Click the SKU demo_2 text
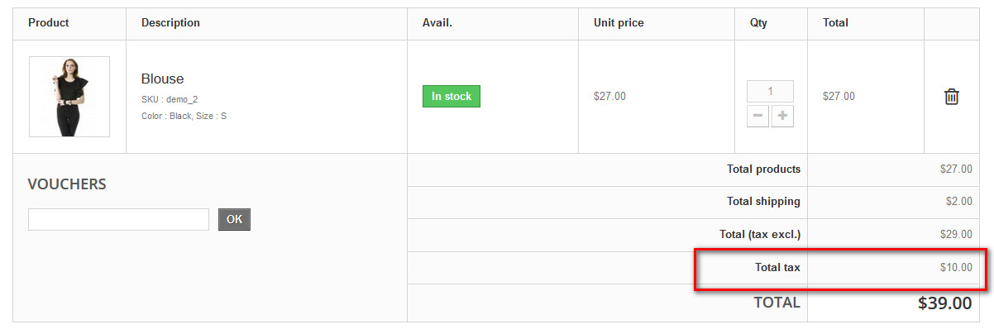The width and height of the screenshot is (994, 334). coord(170,99)
